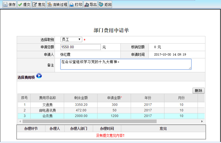This screenshot has width=221, height=143.
Task: Click the 剩余金额 column header
Action: 81,98
